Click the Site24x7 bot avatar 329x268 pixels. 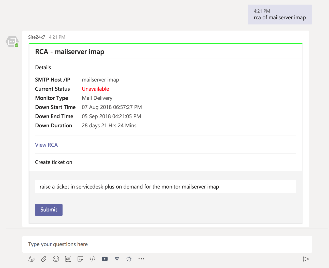click(x=12, y=42)
